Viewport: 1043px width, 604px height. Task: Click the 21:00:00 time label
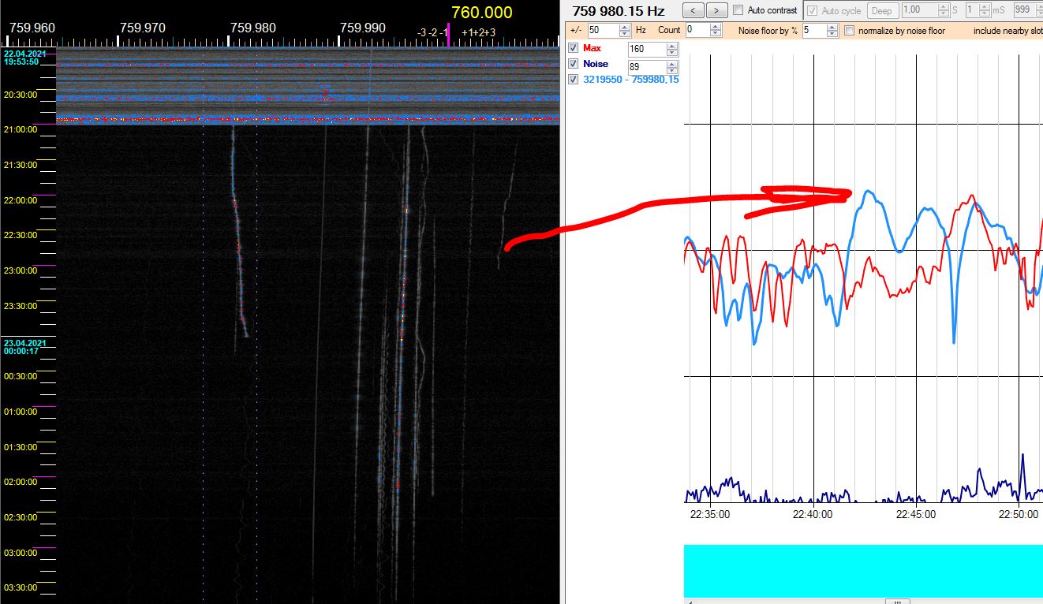point(20,129)
